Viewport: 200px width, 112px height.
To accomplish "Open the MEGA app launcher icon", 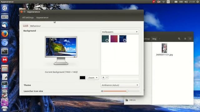I will (x=5, y=60).
